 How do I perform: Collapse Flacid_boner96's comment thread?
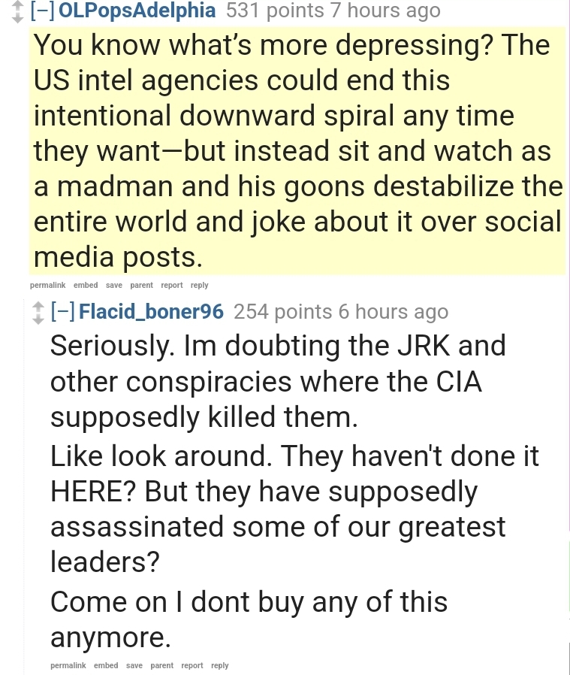coord(63,311)
